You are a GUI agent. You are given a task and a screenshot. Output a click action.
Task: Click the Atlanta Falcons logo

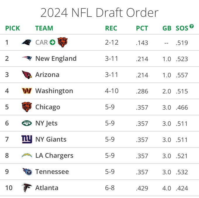click(x=27, y=188)
